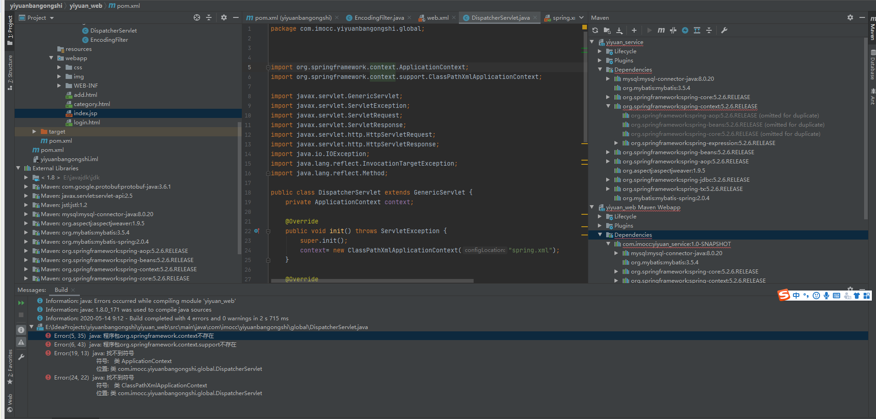
Task: Collapse all nodes in Maven toolbar
Action: 709,30
